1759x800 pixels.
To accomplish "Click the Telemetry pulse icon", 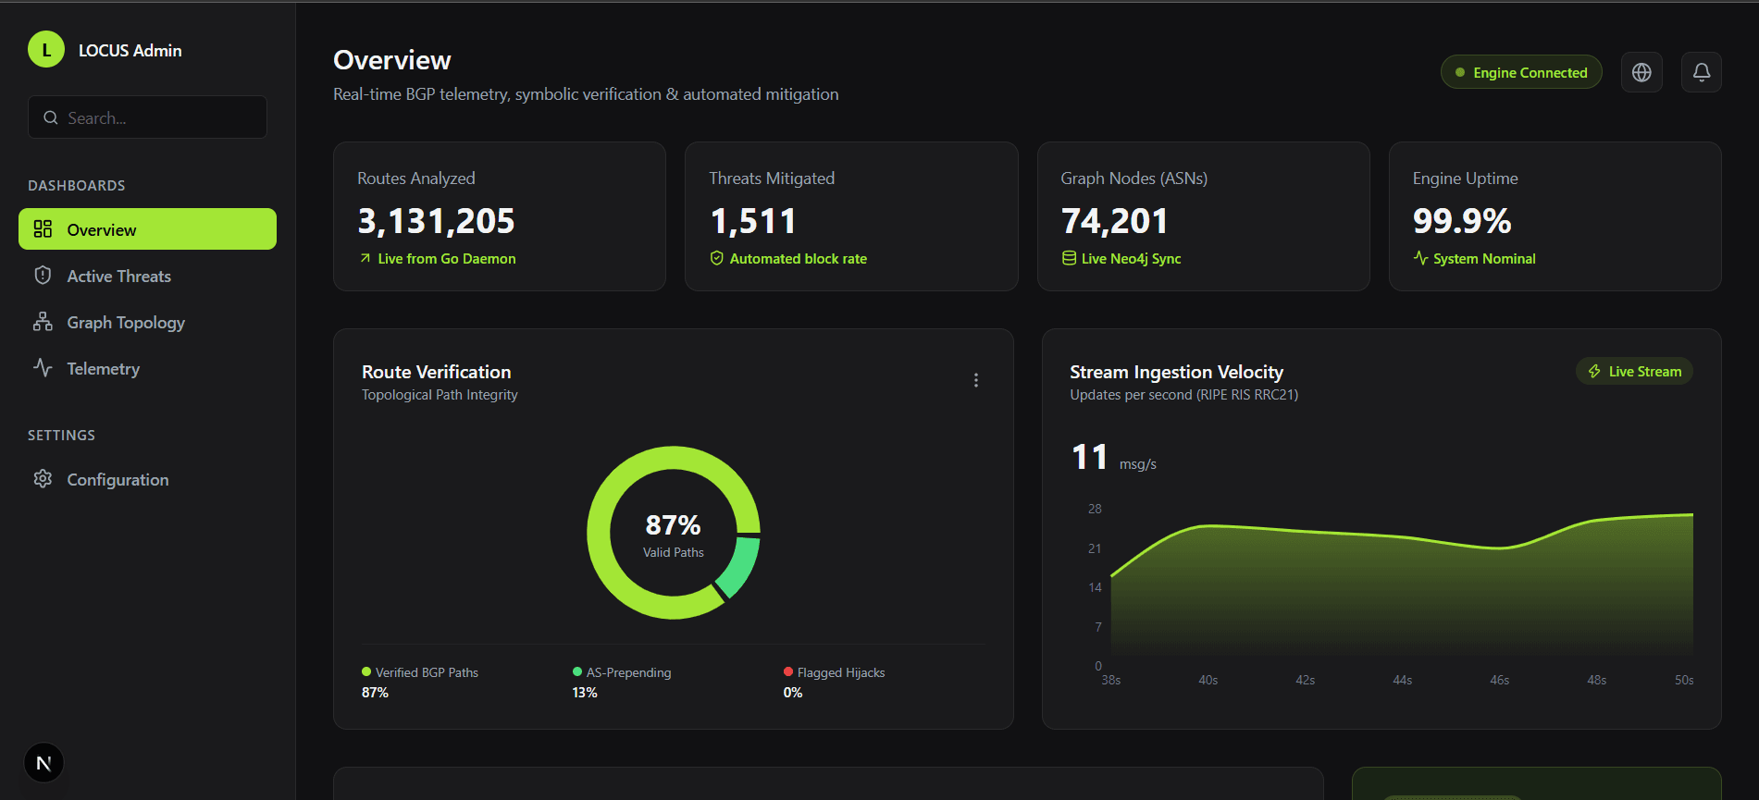I will (43, 367).
